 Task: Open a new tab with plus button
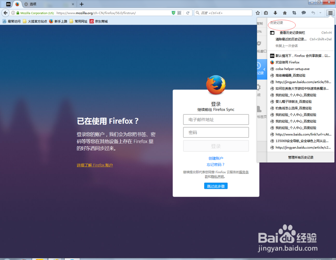click(x=81, y=4)
